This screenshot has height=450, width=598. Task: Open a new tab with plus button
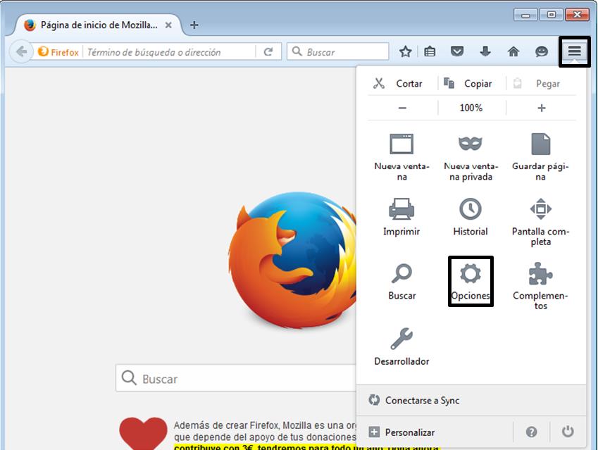coord(194,25)
